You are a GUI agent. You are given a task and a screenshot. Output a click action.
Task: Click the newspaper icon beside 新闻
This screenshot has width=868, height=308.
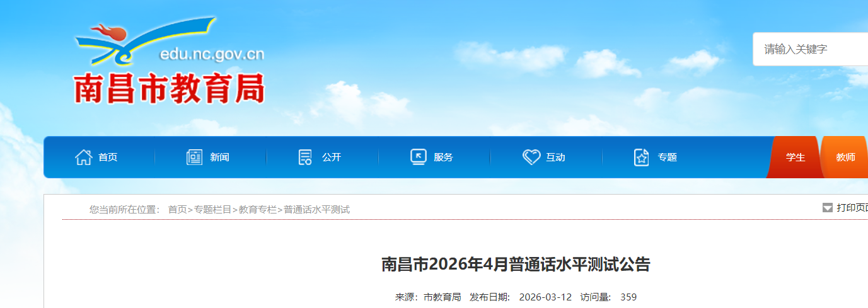[195, 157]
